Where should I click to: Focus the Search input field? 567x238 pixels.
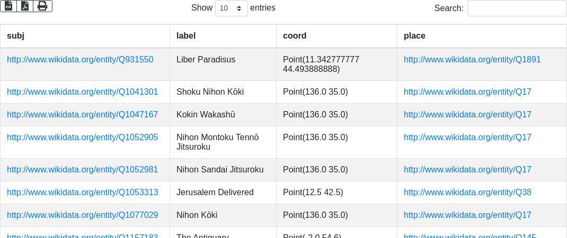(x=517, y=8)
